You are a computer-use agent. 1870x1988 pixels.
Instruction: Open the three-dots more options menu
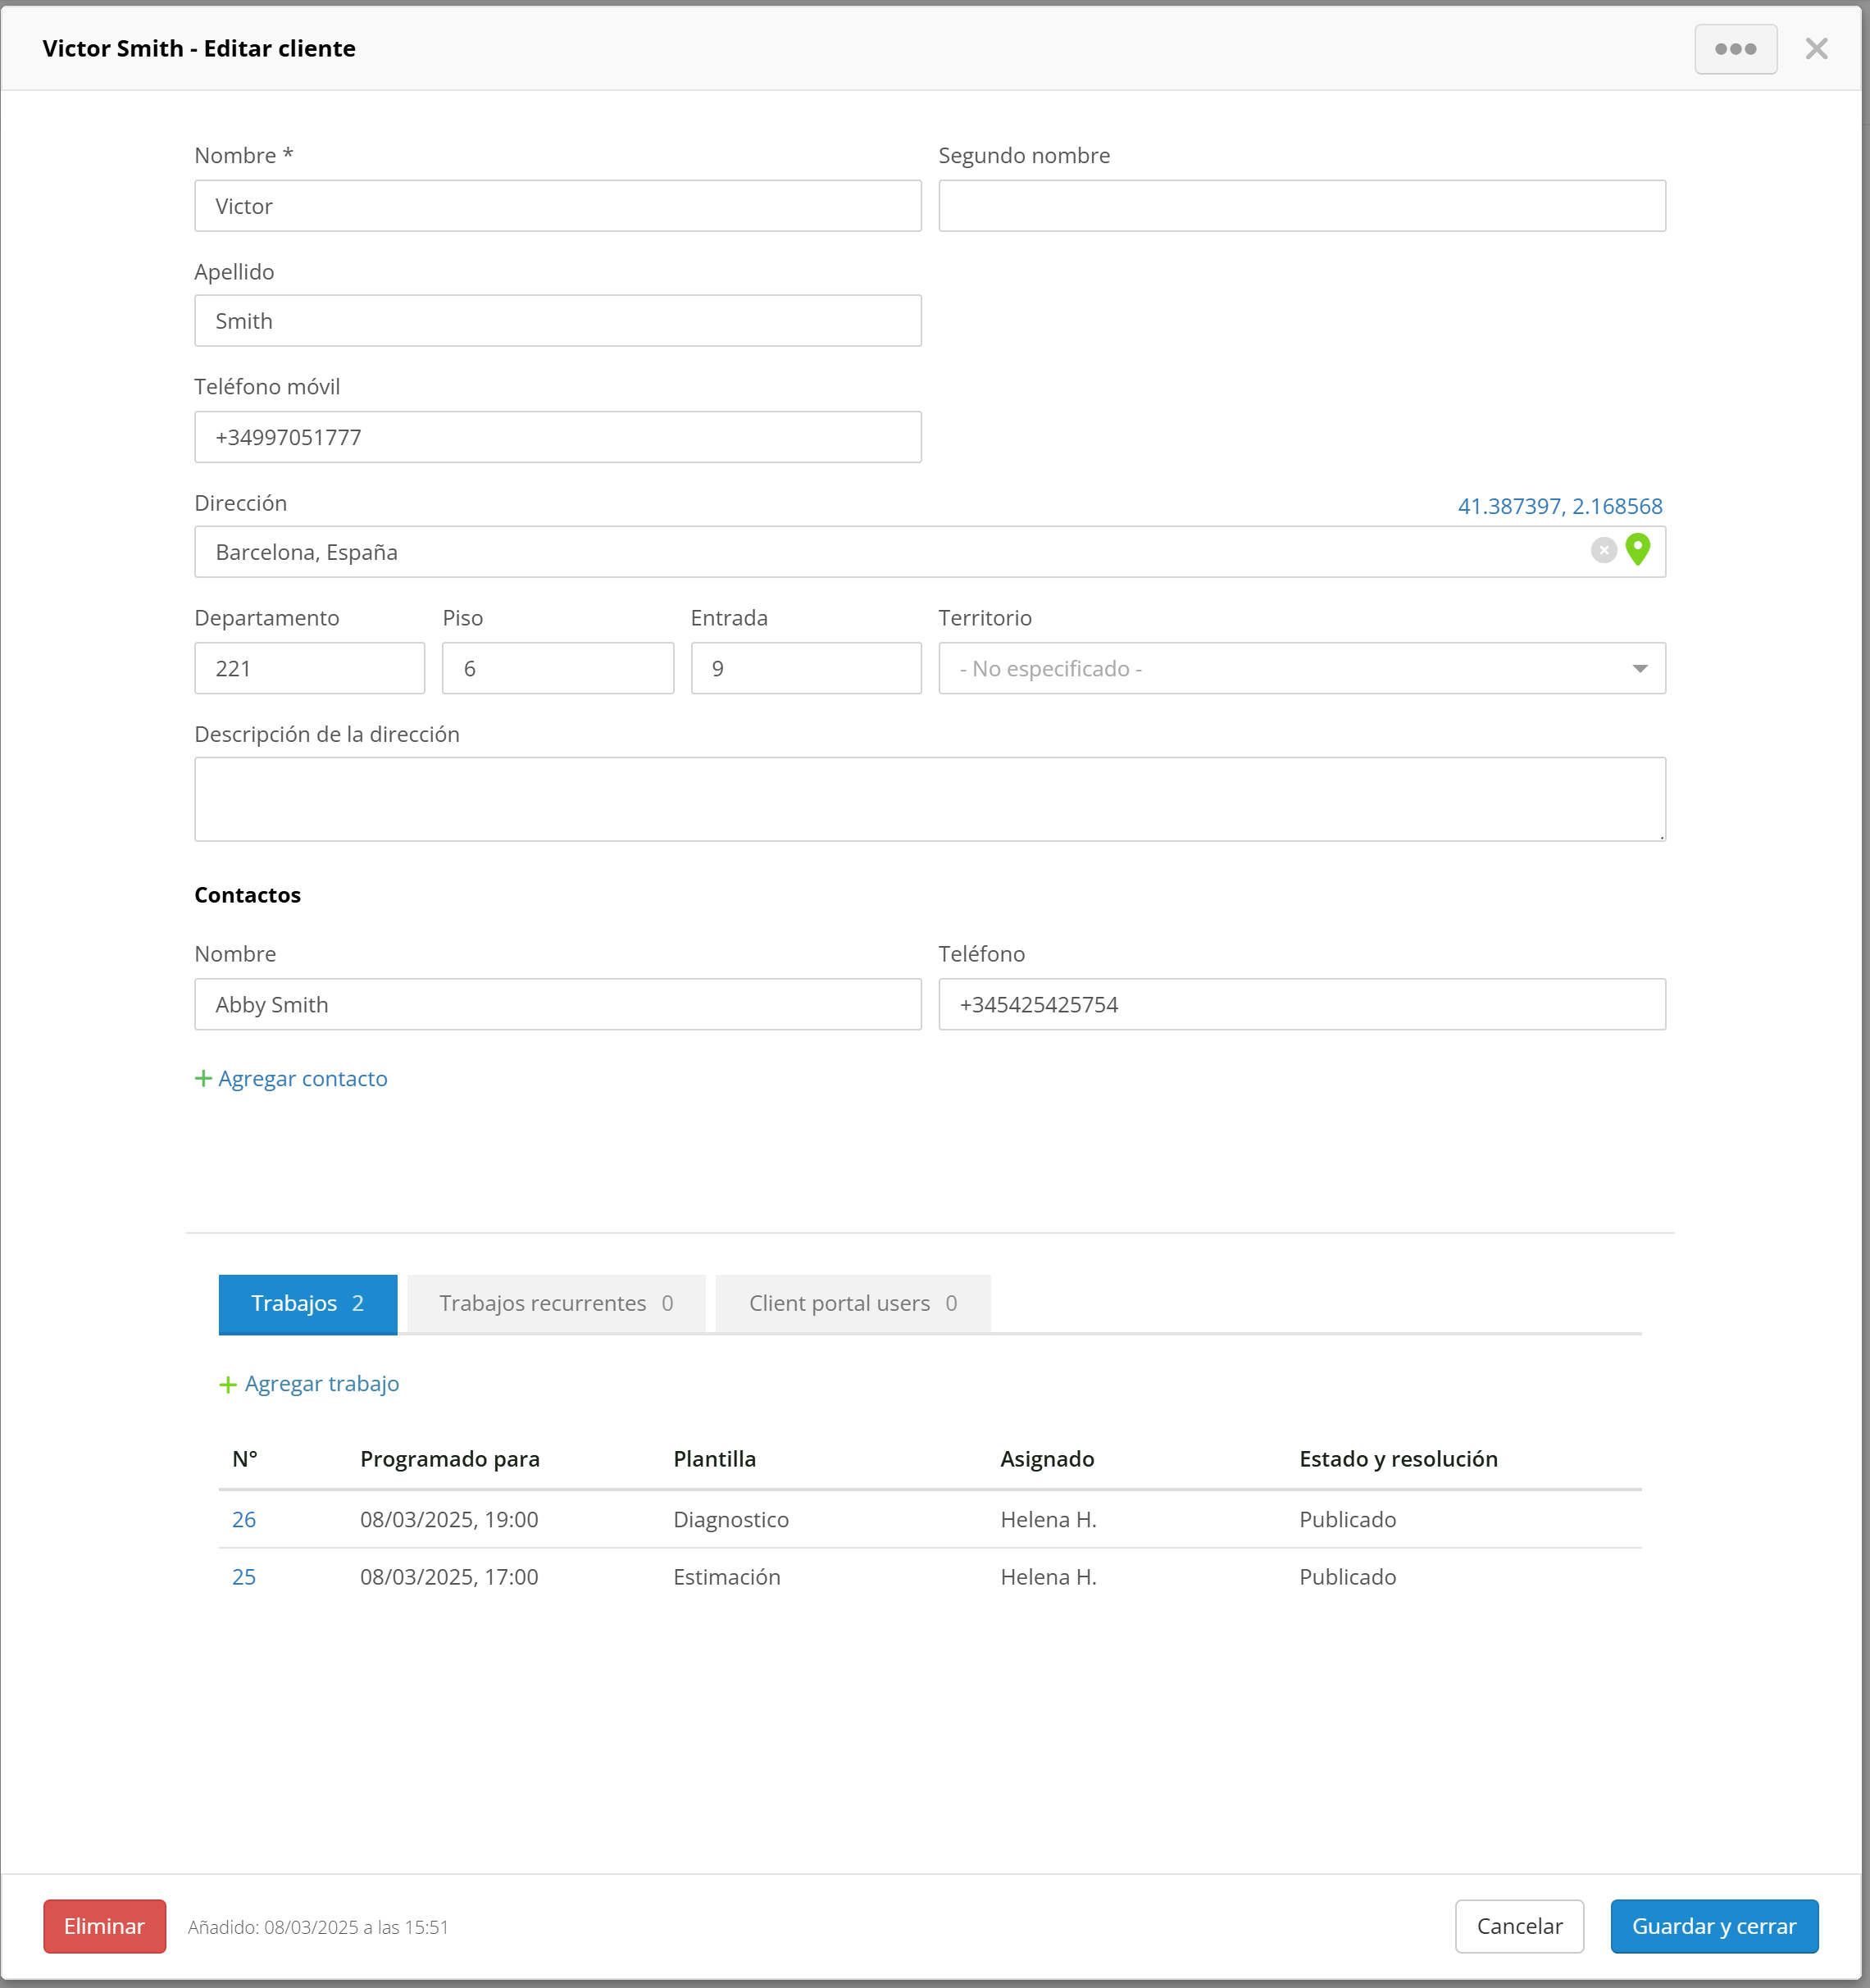click(1735, 49)
